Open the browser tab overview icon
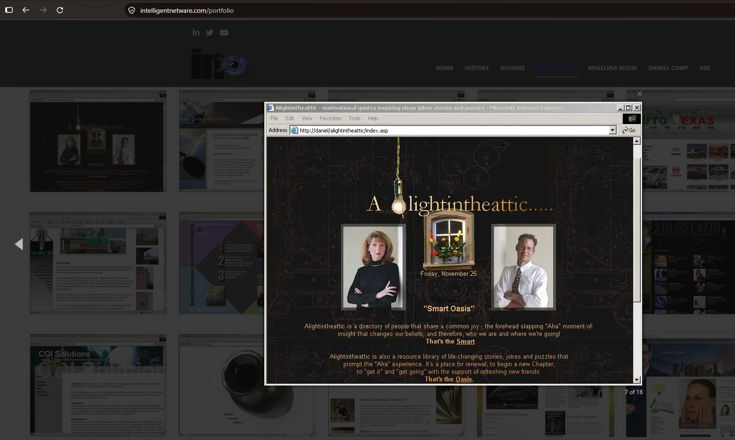The width and height of the screenshot is (735, 440). [9, 10]
